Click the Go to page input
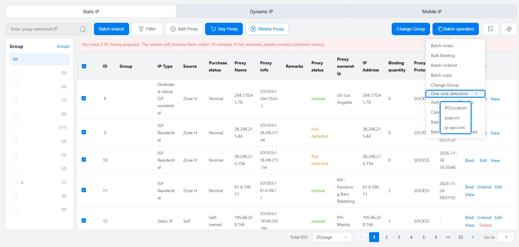 pos(506,237)
